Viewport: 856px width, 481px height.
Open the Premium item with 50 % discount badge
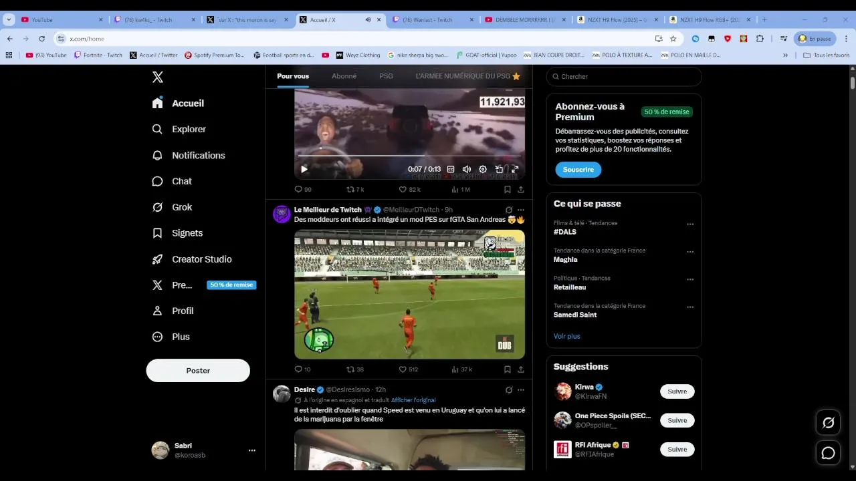pyautogui.click(x=204, y=285)
